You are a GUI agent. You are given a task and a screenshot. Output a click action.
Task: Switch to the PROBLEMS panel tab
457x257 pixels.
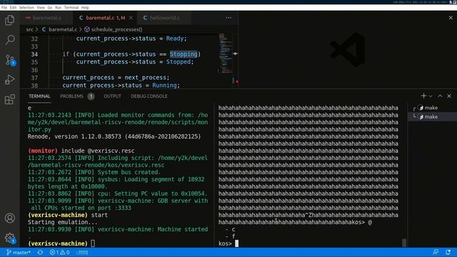coord(71,96)
